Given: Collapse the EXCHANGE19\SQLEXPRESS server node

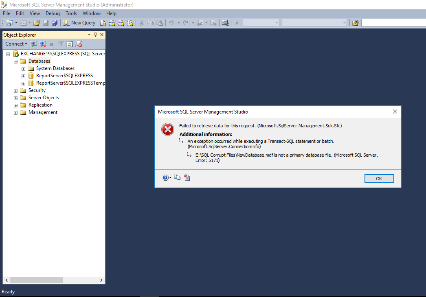Looking at the screenshot, I should tap(8, 54).
